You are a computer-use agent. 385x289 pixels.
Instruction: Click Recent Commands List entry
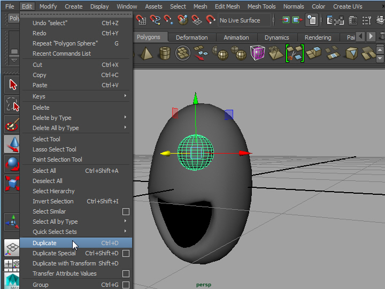click(61, 54)
